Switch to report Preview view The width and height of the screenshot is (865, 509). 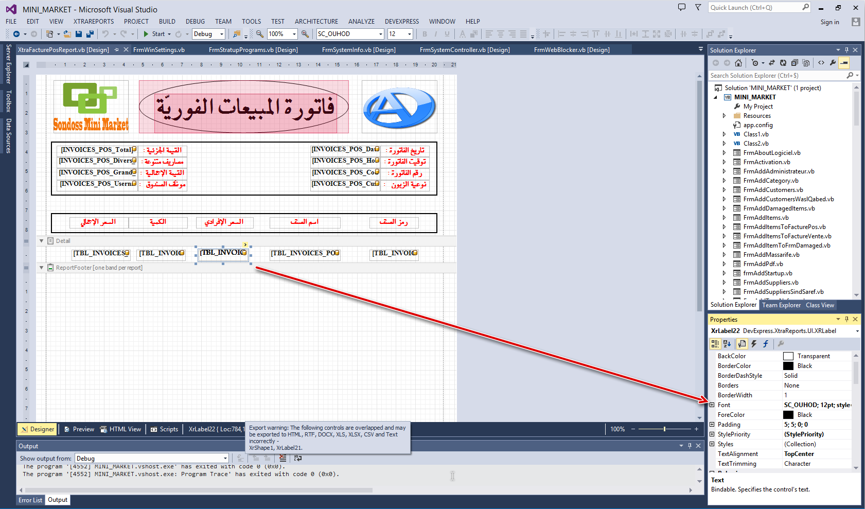pos(79,429)
